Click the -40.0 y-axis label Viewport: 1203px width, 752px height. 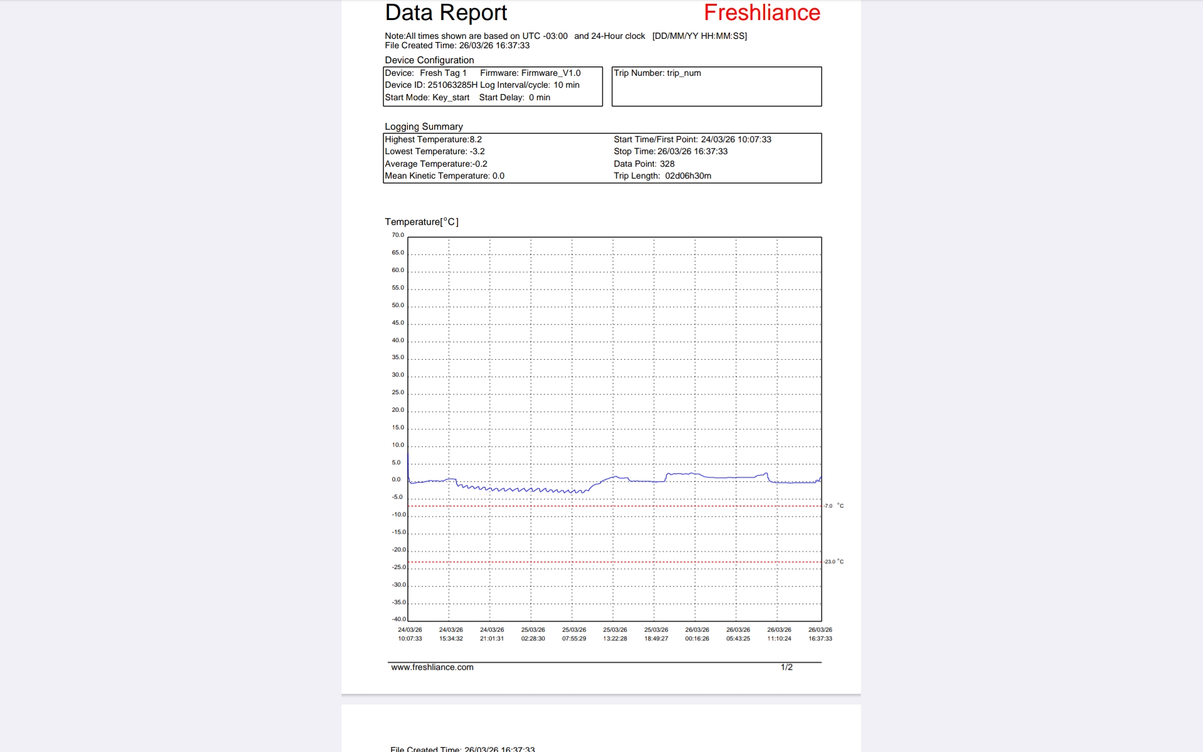coord(398,619)
